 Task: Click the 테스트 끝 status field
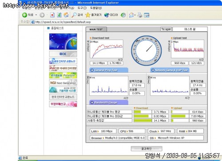click(x=190, y=29)
